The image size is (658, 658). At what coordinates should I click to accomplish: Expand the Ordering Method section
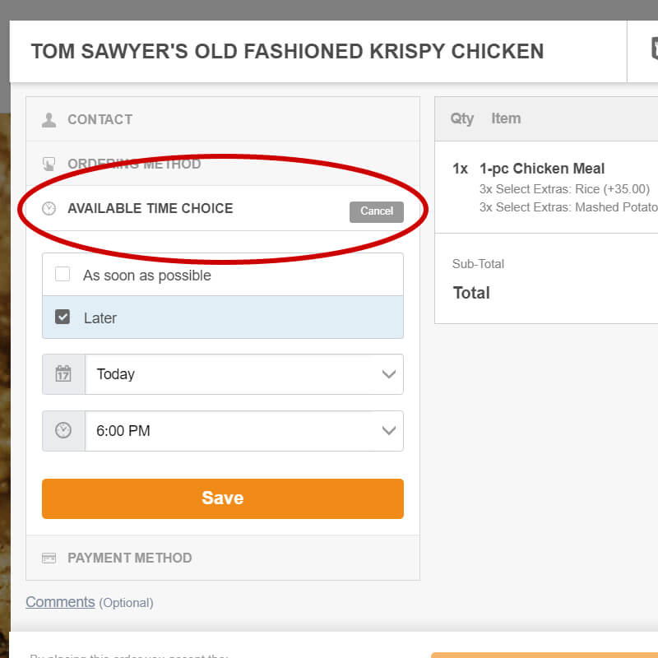(x=134, y=164)
